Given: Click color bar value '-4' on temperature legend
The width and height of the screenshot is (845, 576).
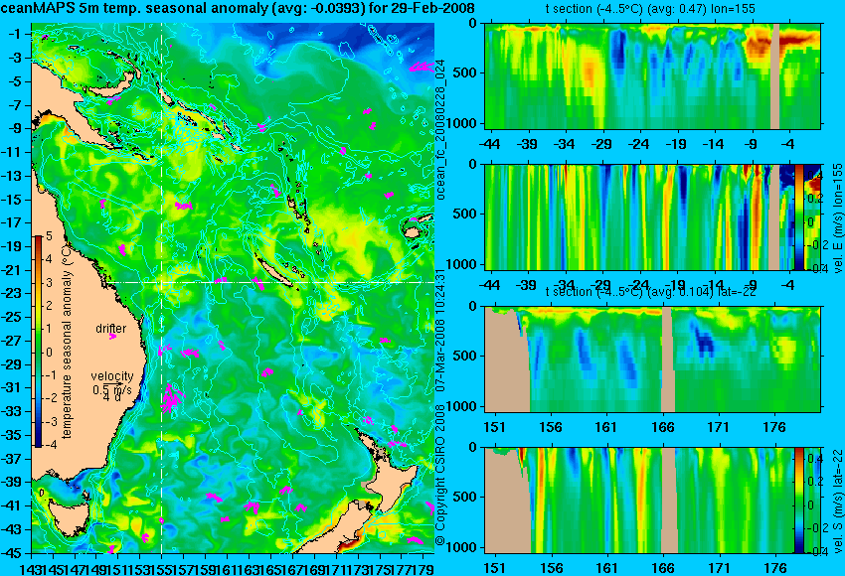Looking at the screenshot, I should [x=50, y=445].
